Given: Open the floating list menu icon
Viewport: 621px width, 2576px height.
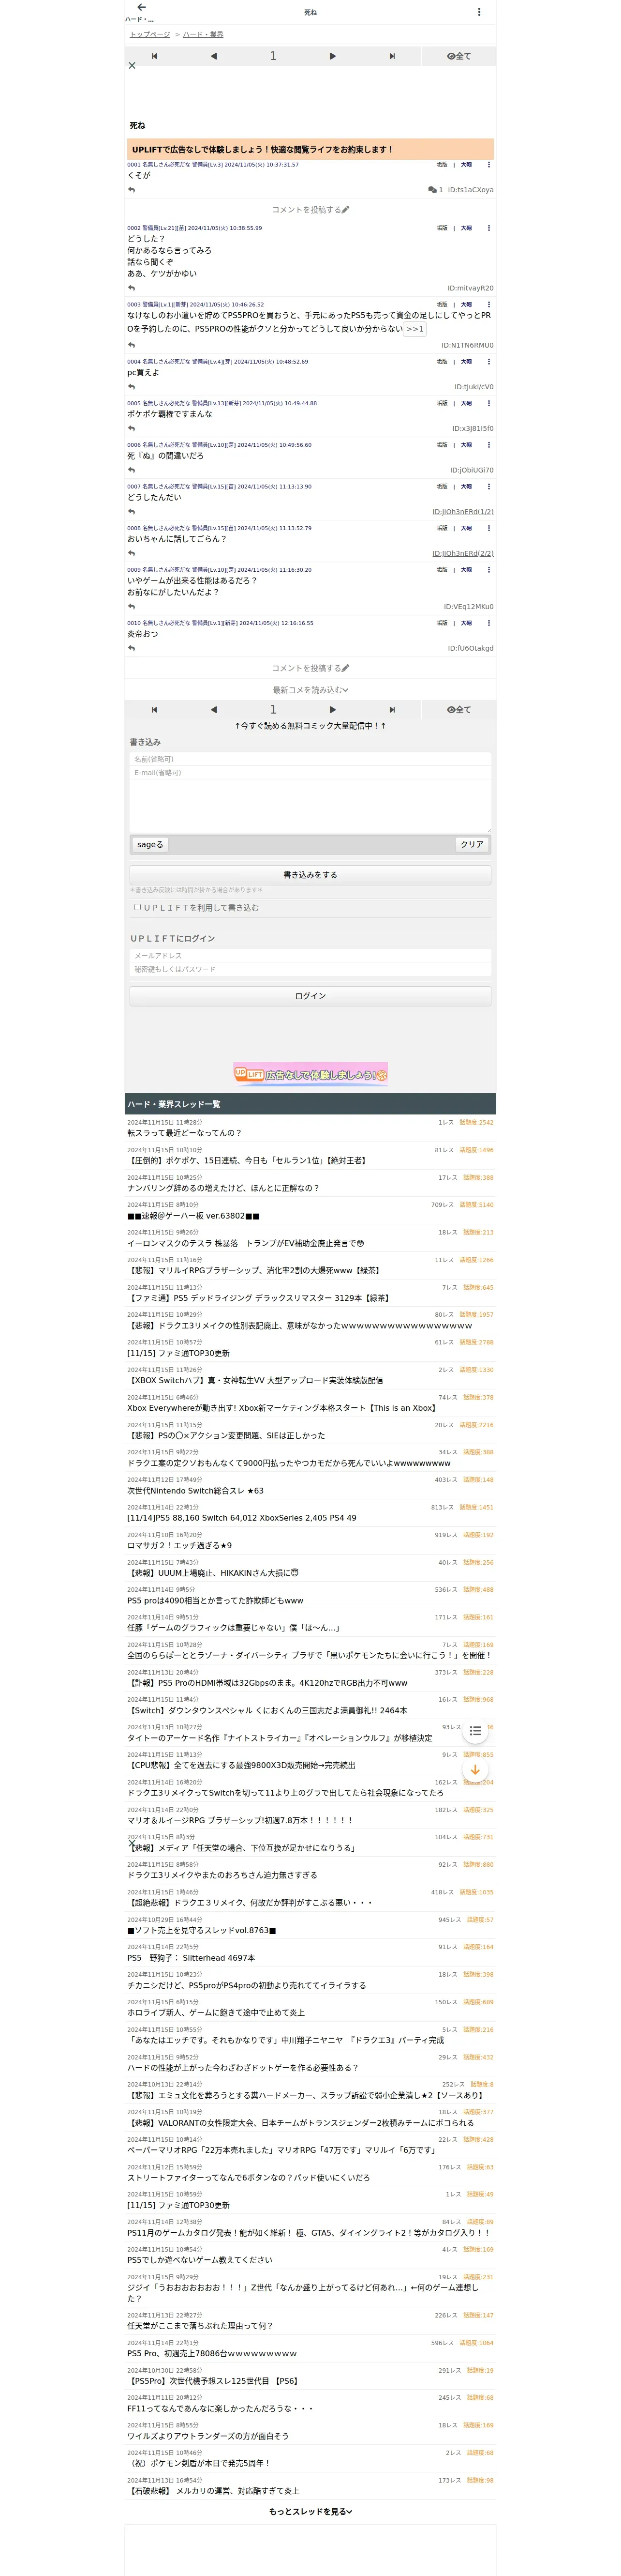Looking at the screenshot, I should click(x=475, y=1731).
